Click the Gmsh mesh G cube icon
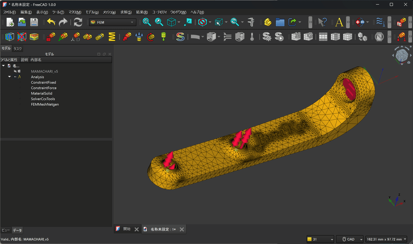 click(308, 36)
